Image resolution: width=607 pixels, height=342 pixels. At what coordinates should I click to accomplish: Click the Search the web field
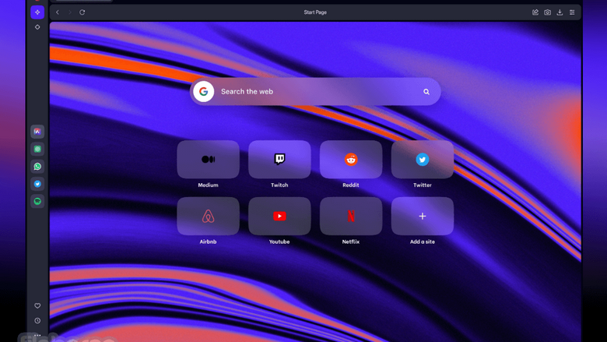coord(311,92)
